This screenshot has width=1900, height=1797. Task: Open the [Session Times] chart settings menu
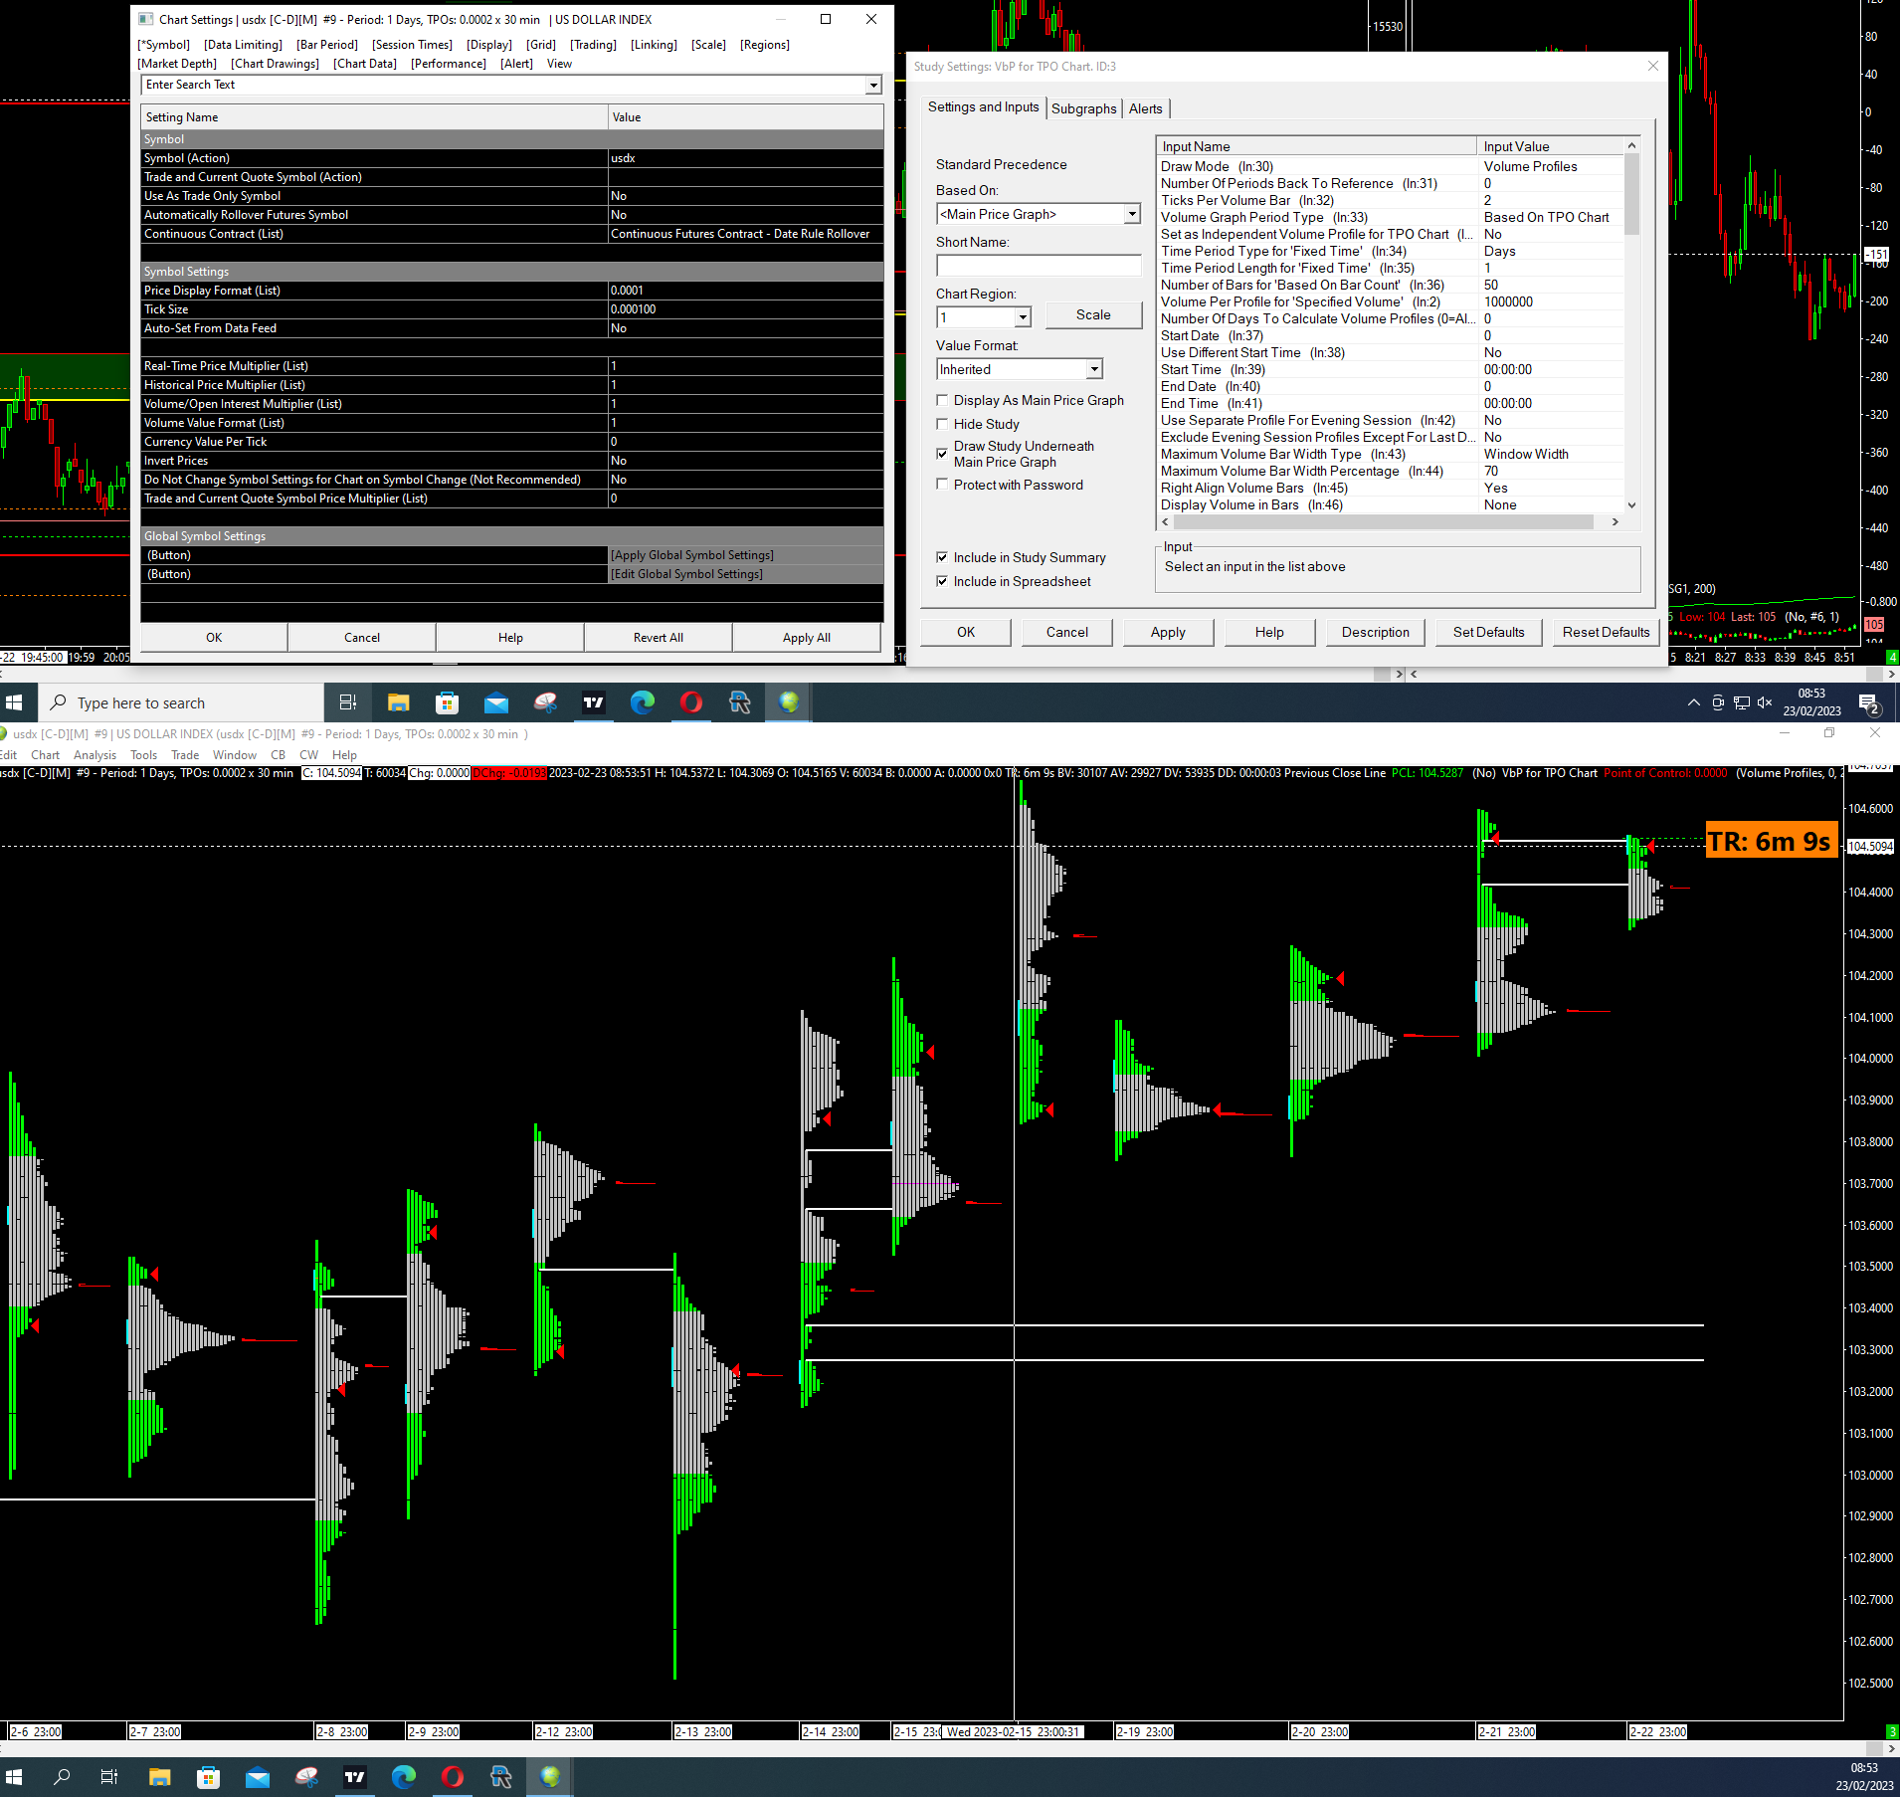[x=412, y=45]
